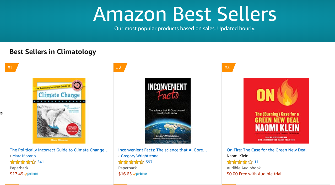Click star rating of On Fire audiobook
Image resolution: width=335 pixels, height=185 pixels.
click(240, 162)
